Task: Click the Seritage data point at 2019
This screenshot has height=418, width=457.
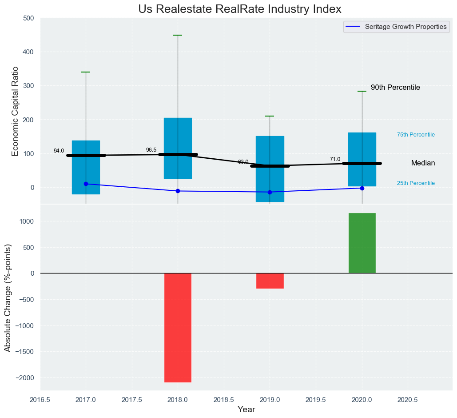Action: point(270,192)
